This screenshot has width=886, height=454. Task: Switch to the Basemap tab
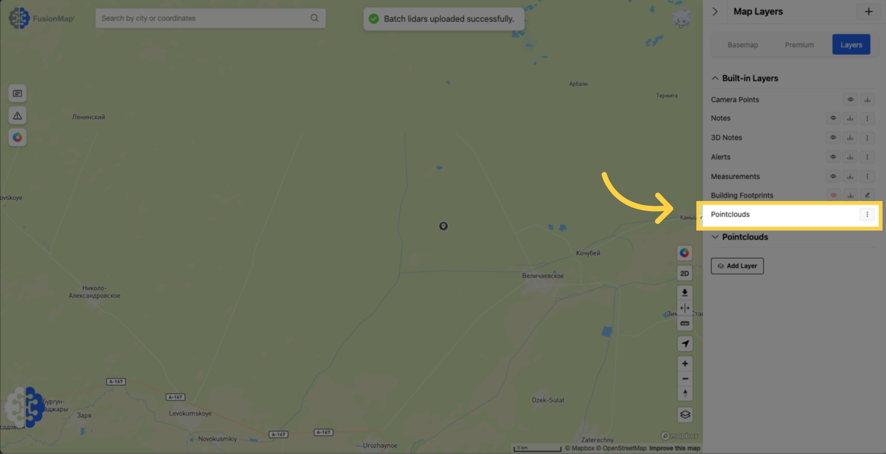click(742, 45)
